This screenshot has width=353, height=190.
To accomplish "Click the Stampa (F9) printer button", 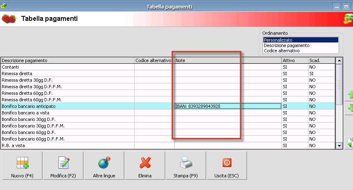I will [x=186, y=166].
